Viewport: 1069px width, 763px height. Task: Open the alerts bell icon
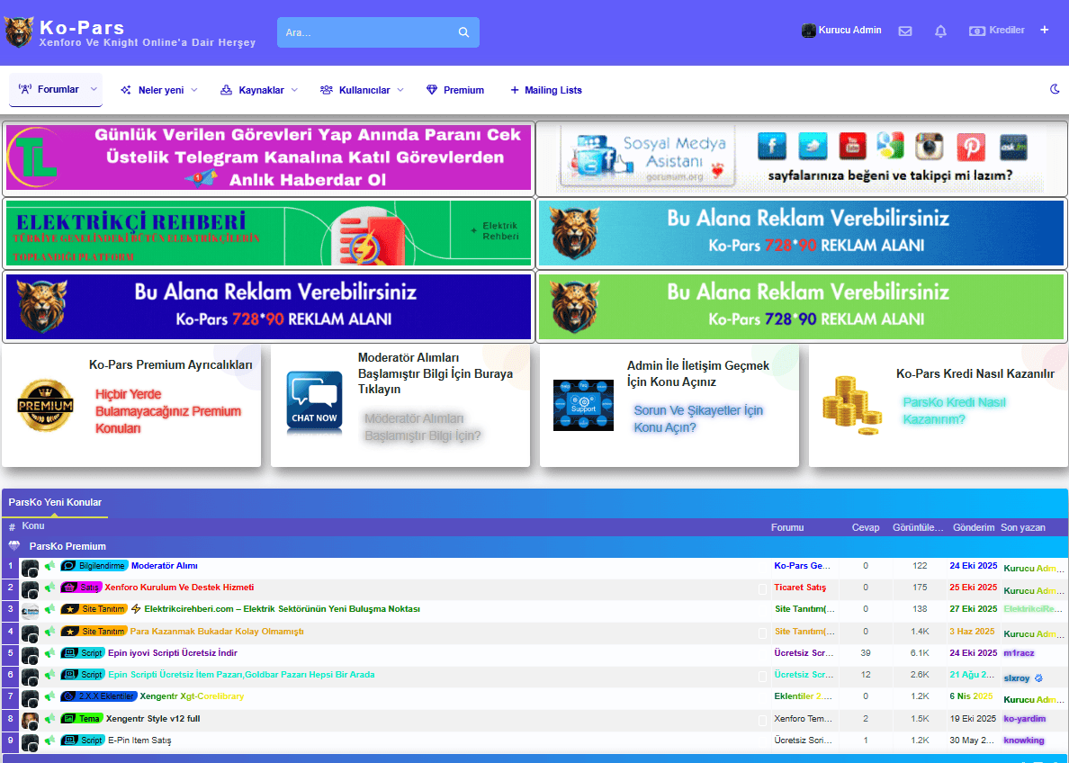(940, 31)
